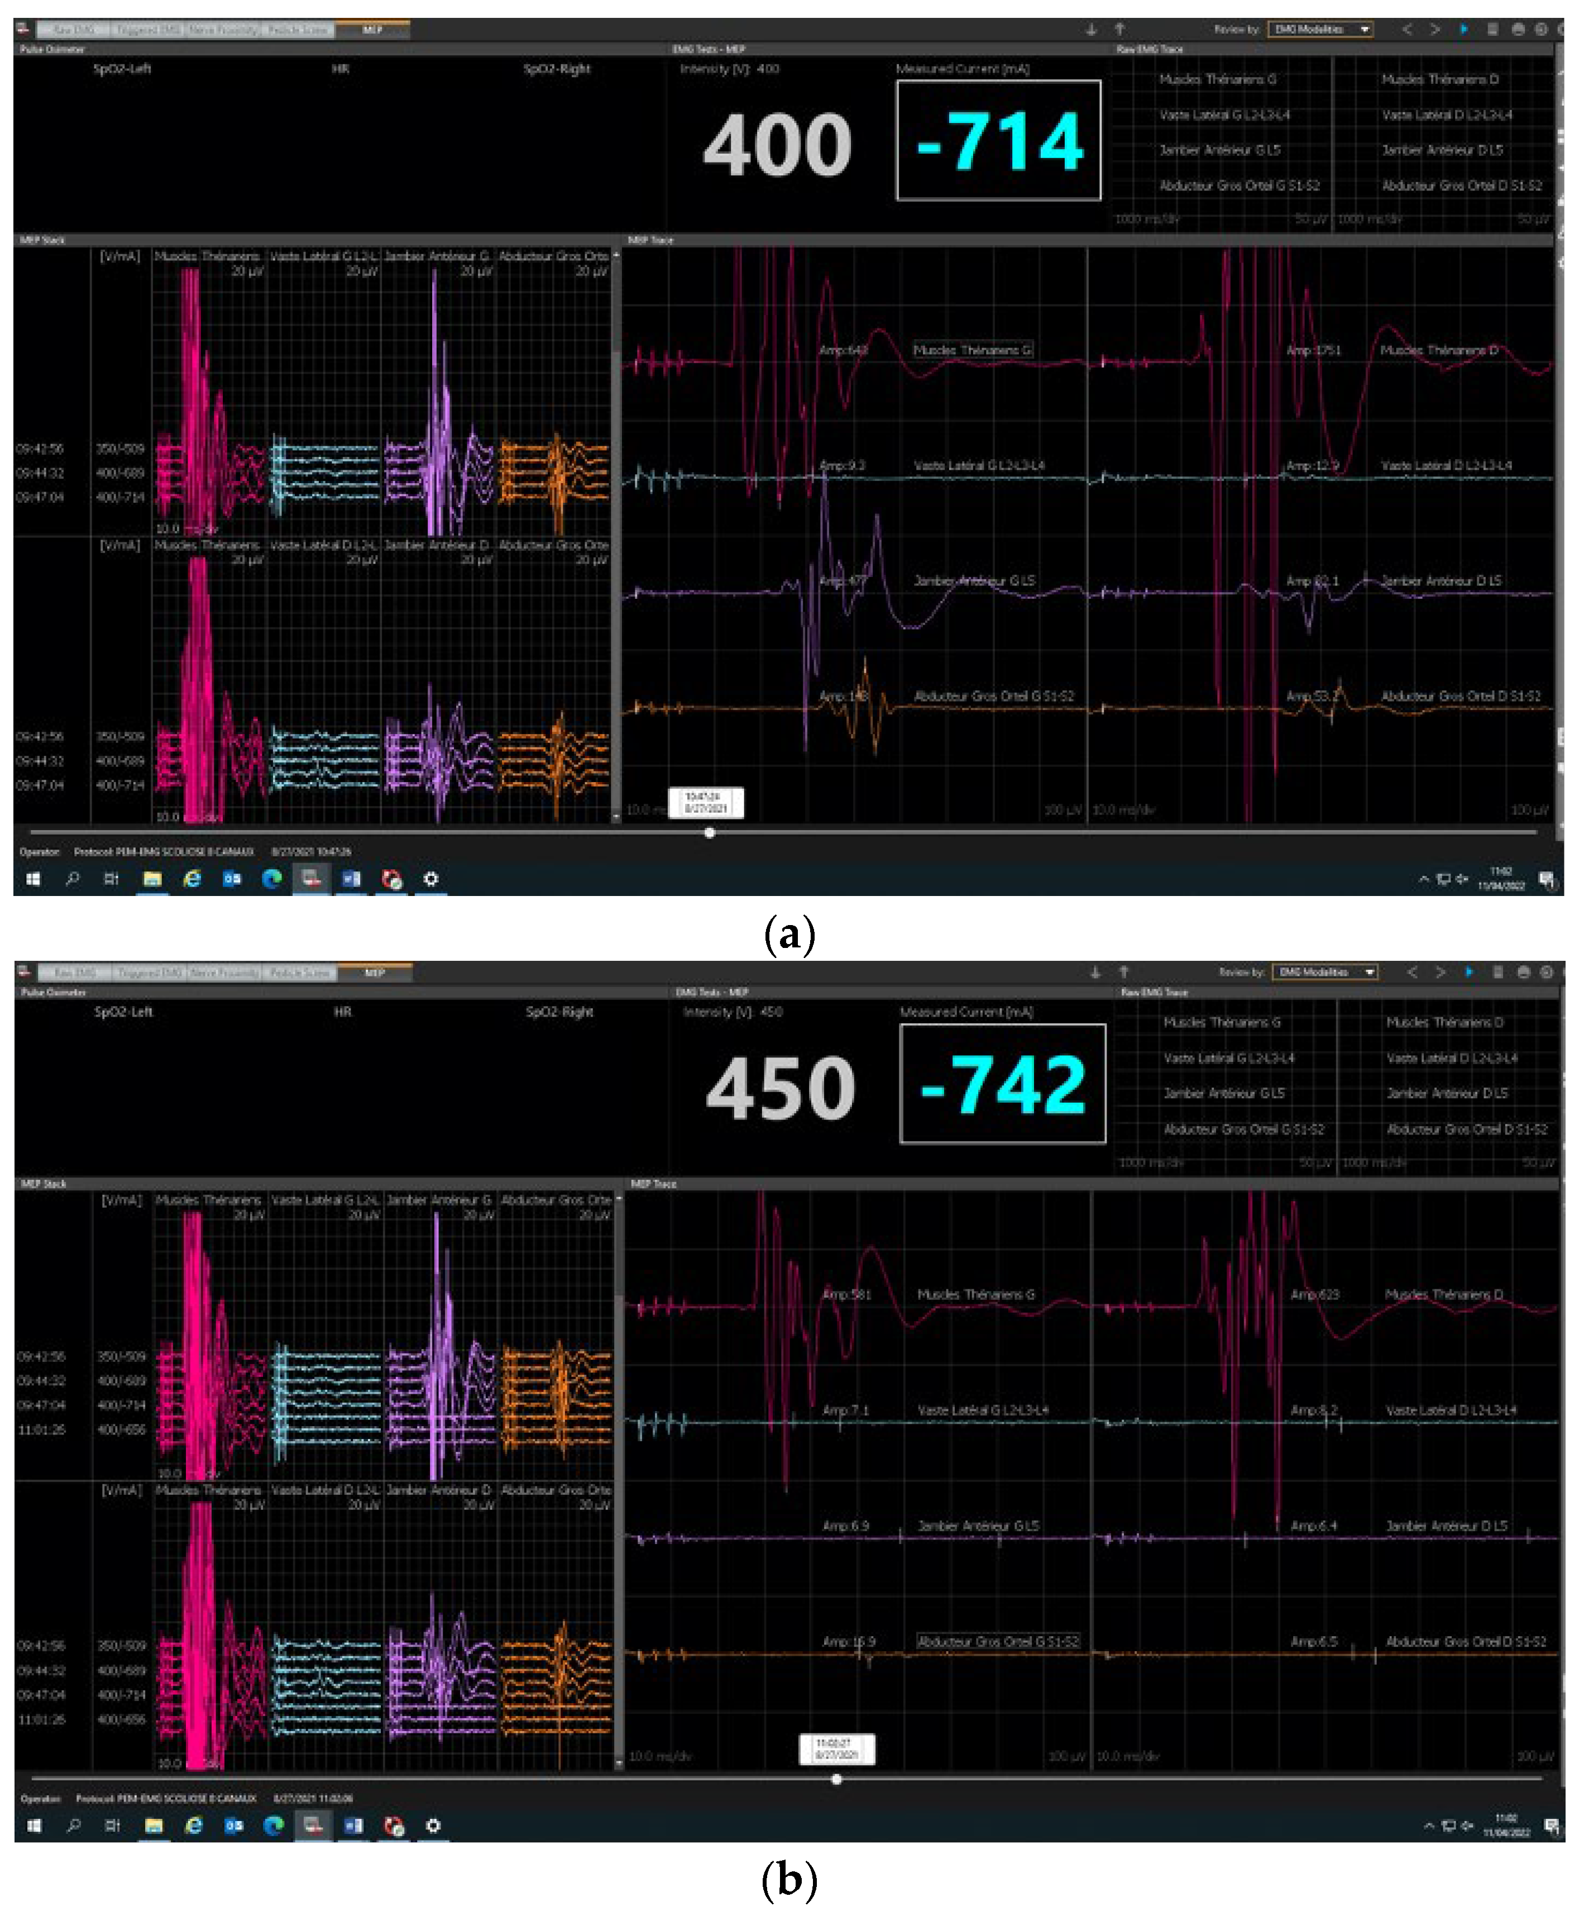Viewport: 1584px width, 1911px height.
Task: Expand the EMG Modalities combo box in the lower window
Action: [x=1368, y=972]
